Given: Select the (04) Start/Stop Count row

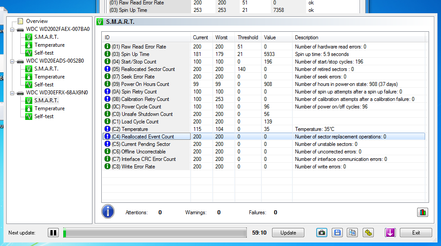Looking at the screenshot, I should point(264,62).
